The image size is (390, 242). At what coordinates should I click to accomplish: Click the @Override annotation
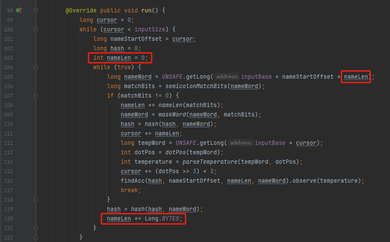(81, 10)
